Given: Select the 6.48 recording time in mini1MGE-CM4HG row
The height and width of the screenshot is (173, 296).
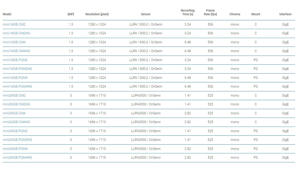Looking at the screenshot, I should (x=188, y=51).
